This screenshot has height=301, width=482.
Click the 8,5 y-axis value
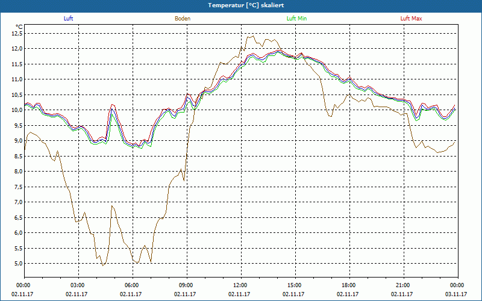pos(18,157)
